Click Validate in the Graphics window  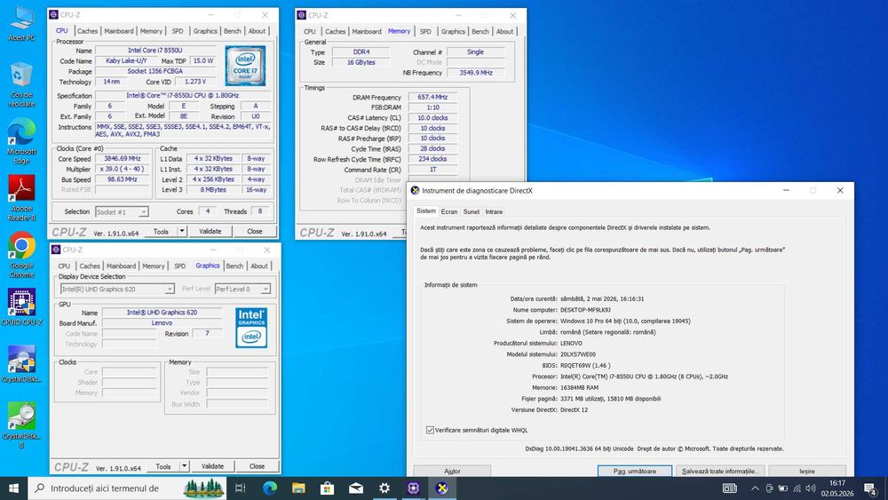212,466
